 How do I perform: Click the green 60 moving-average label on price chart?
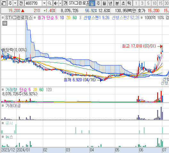(x=75, y=18)
